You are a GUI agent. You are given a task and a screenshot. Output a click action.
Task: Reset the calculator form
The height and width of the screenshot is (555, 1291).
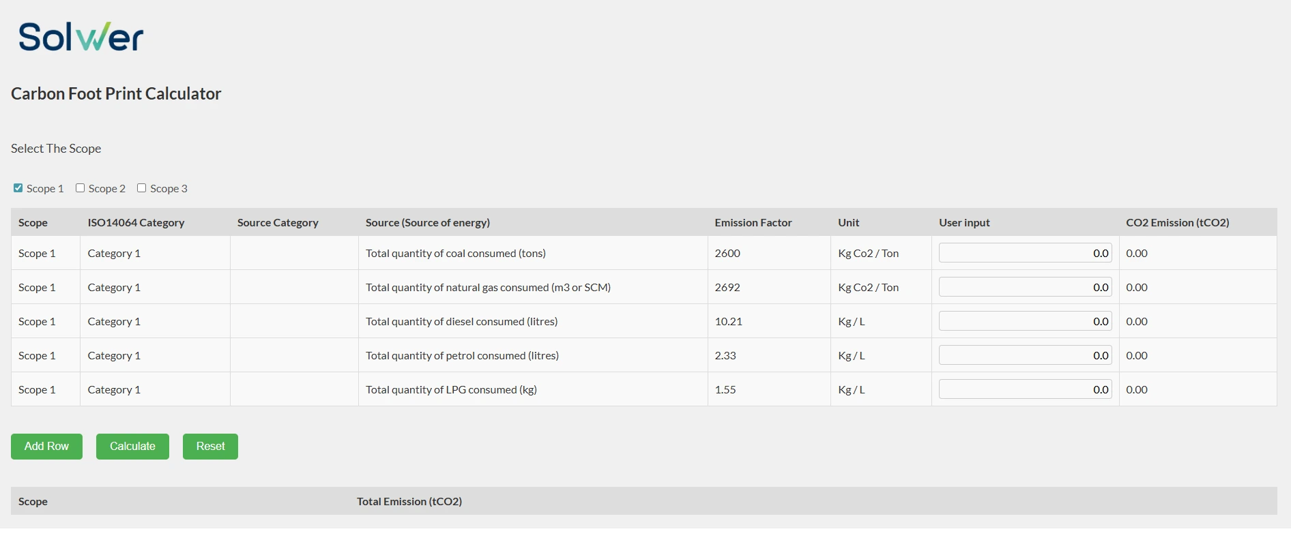[x=210, y=447]
